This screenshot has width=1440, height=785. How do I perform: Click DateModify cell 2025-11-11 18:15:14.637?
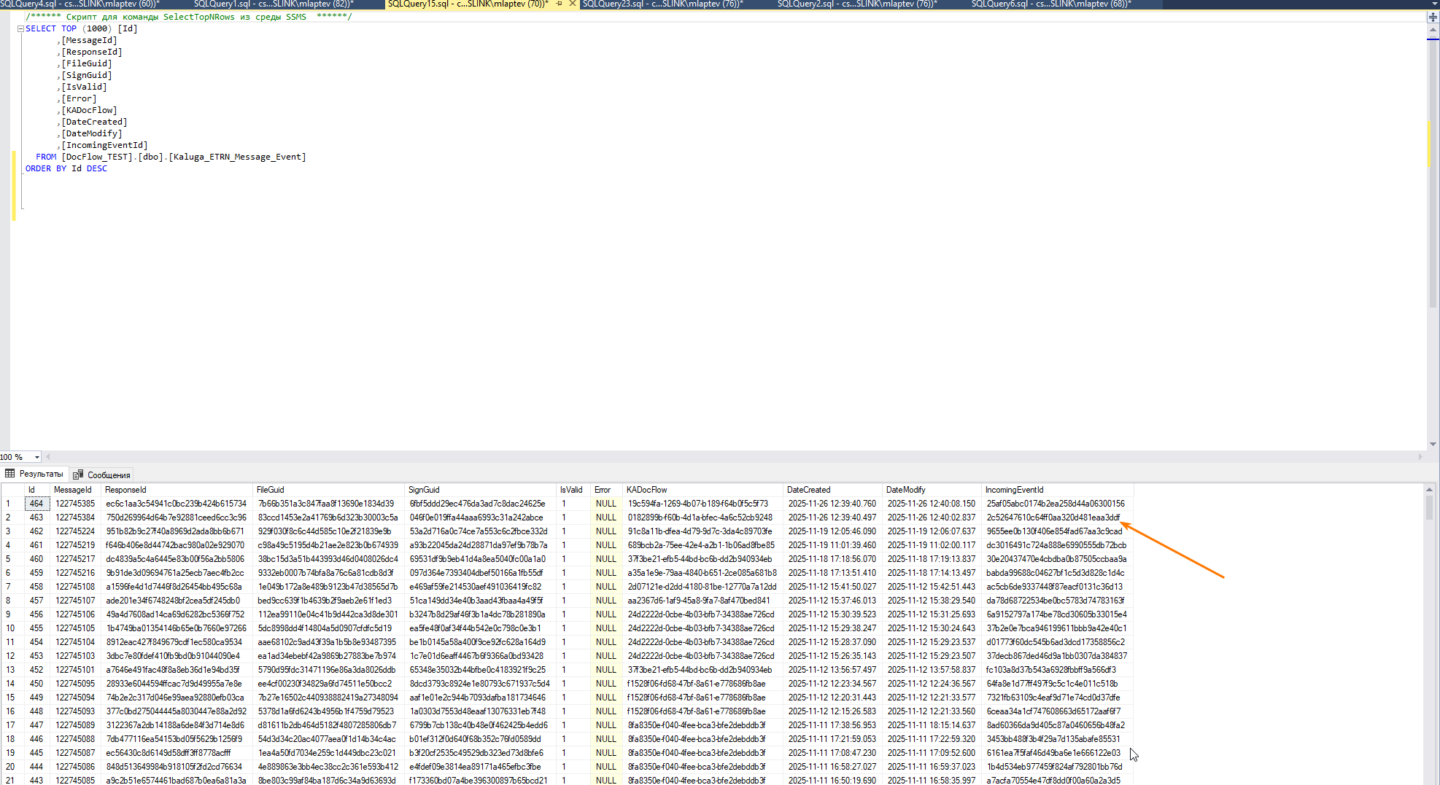point(932,725)
